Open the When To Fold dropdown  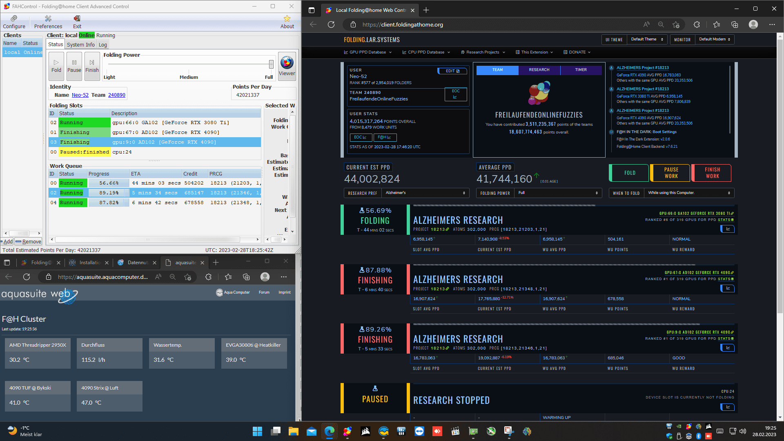click(689, 193)
